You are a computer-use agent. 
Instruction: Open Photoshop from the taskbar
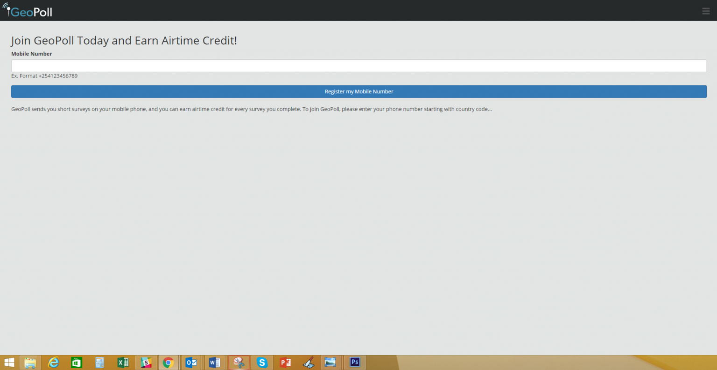(x=355, y=363)
